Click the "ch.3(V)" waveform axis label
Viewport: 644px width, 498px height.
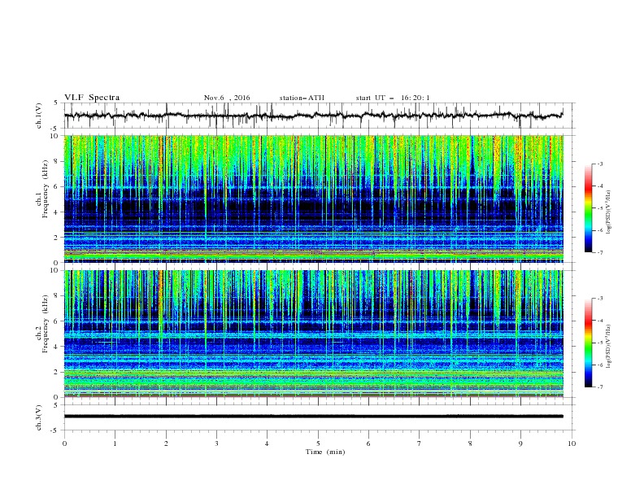[x=39, y=417]
